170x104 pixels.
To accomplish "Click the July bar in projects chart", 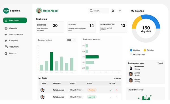I will (72, 64).
